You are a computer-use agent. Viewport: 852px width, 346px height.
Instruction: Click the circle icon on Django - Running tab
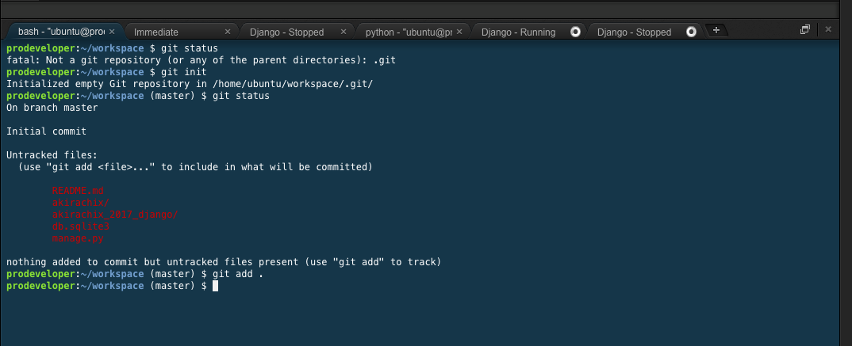tap(575, 32)
